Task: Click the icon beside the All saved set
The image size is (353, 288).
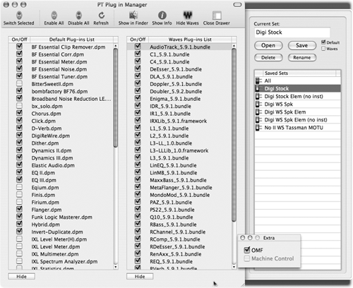Action: tap(258, 80)
